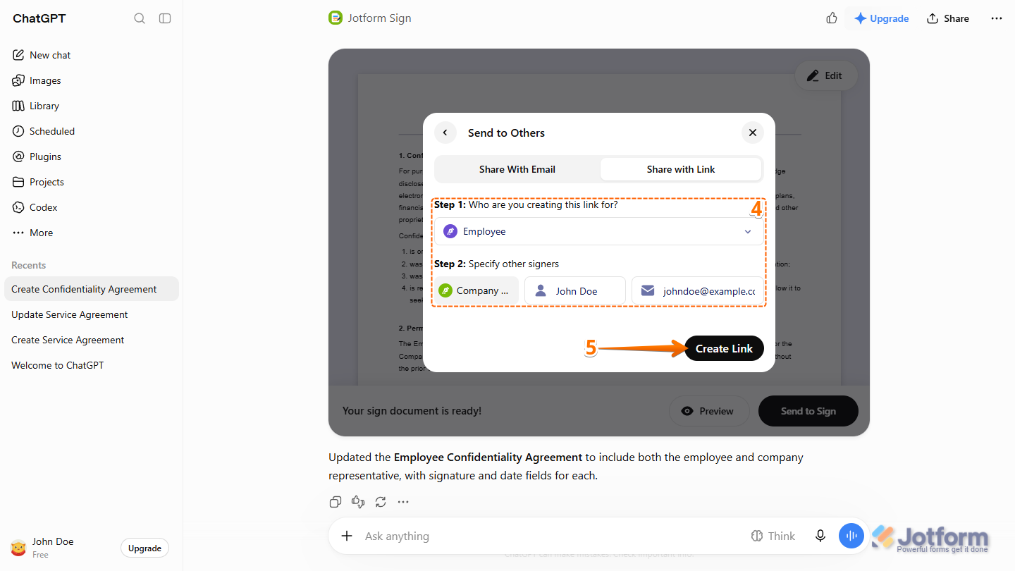Open the search chats magnifier icon
1015x571 pixels.
[140, 18]
